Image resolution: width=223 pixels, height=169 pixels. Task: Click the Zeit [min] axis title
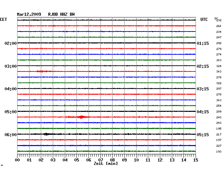(106, 164)
